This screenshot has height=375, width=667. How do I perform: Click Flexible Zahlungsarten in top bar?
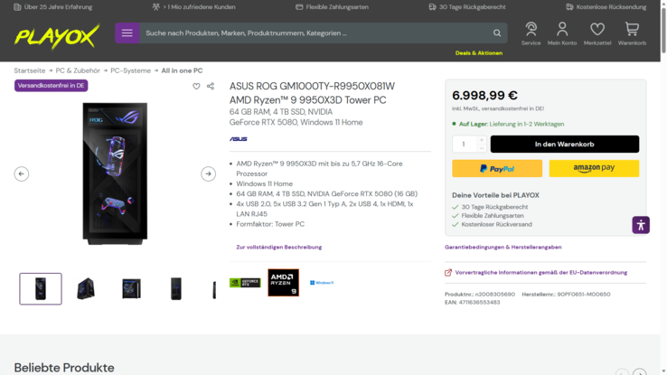(x=337, y=7)
